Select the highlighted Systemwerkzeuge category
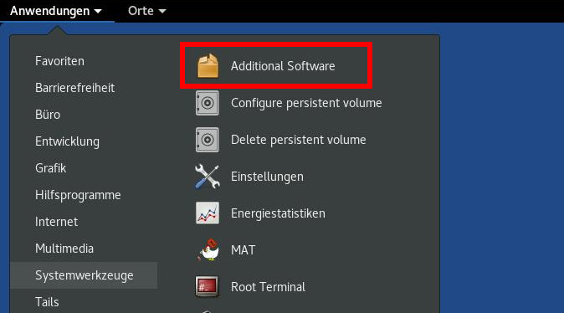The image size is (564, 313). click(84, 275)
